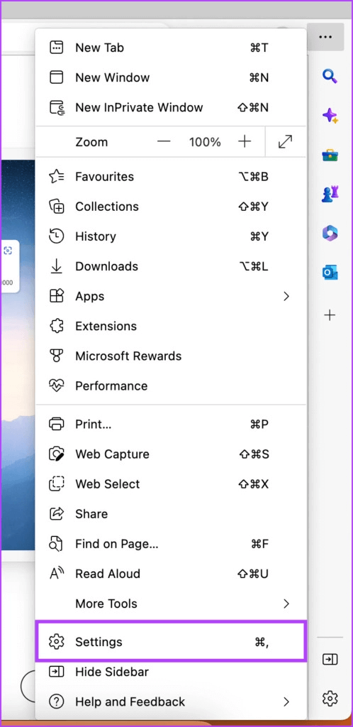This screenshot has width=353, height=727.
Task: Start Read Aloud from the menu
Action: click(x=171, y=574)
